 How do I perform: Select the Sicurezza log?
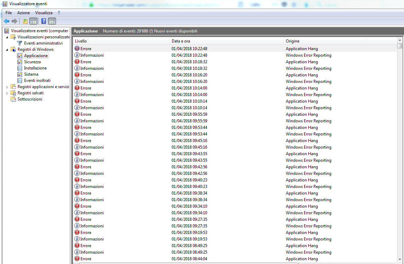pos(32,62)
